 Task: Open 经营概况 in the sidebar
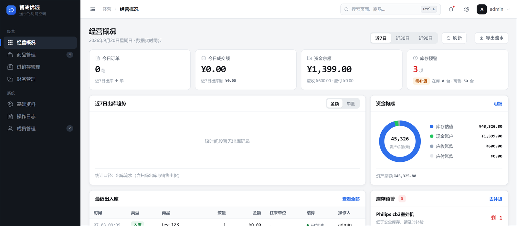tap(40, 43)
